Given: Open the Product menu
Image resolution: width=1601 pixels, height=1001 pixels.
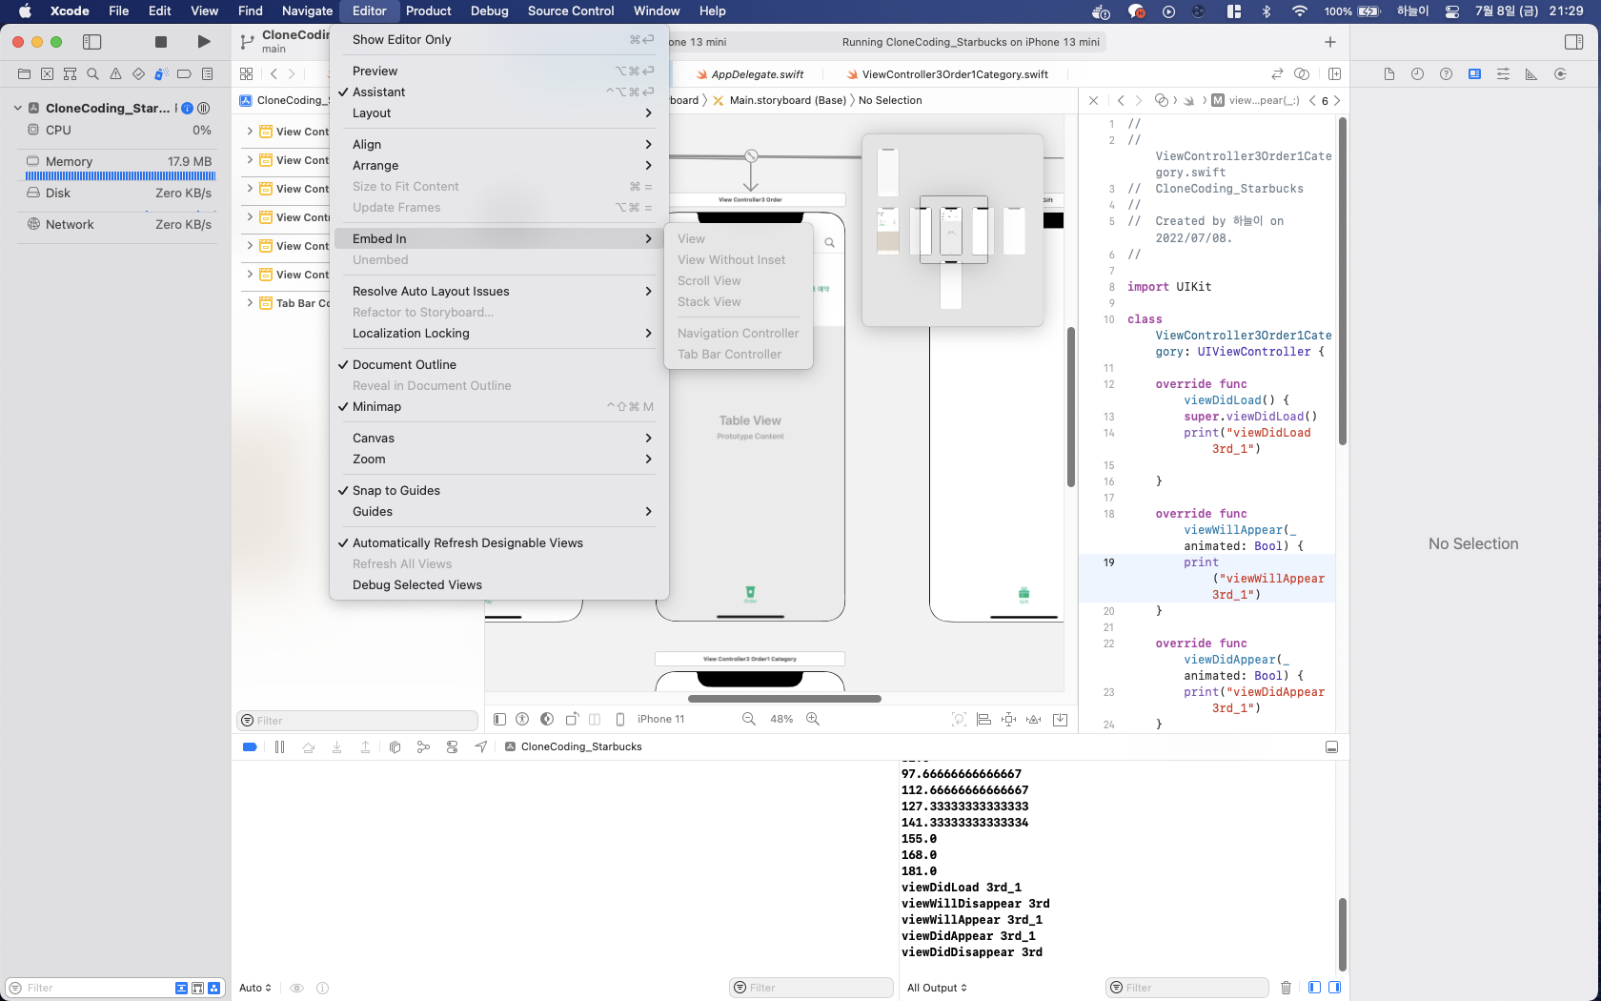Looking at the screenshot, I should pyautogui.click(x=428, y=11).
